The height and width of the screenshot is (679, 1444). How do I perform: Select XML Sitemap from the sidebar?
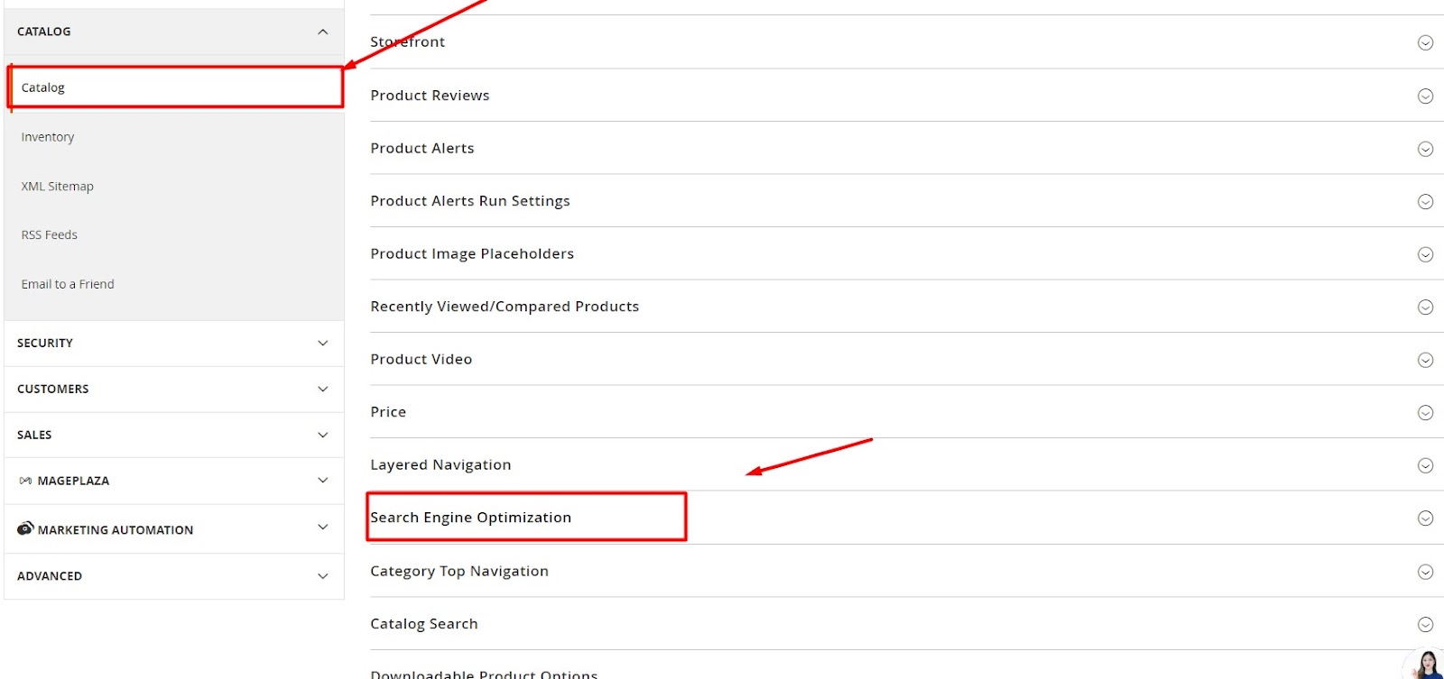pos(57,186)
